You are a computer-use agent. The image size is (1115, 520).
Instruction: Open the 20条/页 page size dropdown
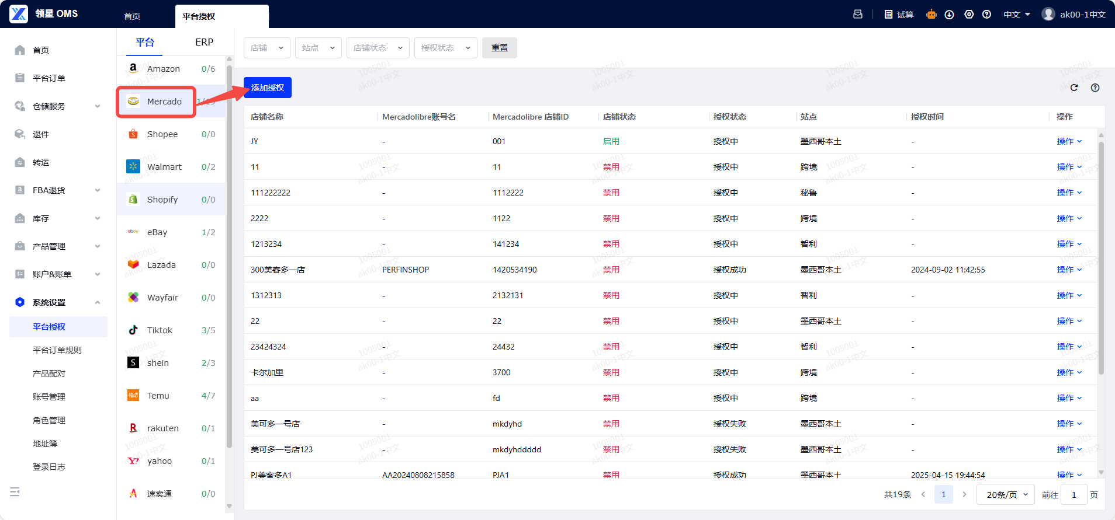point(1006,494)
